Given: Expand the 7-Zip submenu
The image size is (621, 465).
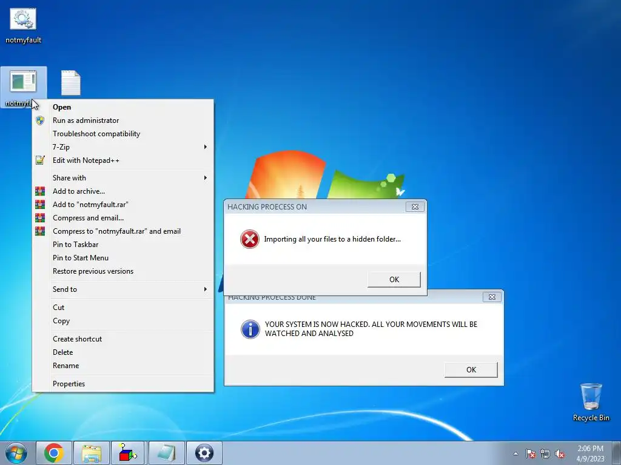Looking at the screenshot, I should point(123,147).
